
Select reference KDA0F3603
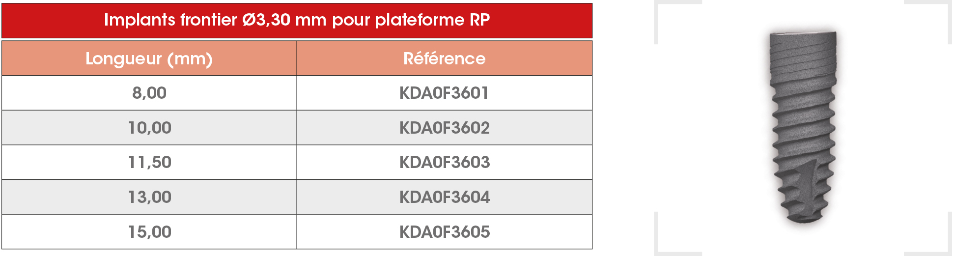click(x=445, y=162)
